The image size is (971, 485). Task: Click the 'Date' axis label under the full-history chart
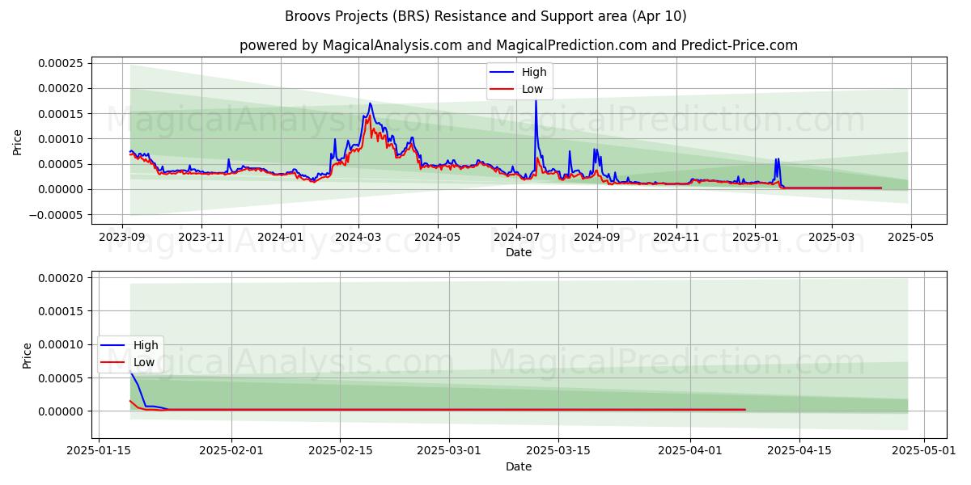519,253
